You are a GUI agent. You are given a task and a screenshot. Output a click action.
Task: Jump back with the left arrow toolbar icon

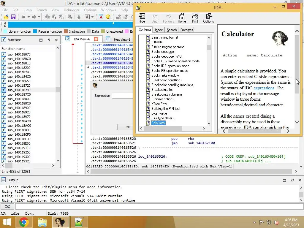click(x=23, y=17)
